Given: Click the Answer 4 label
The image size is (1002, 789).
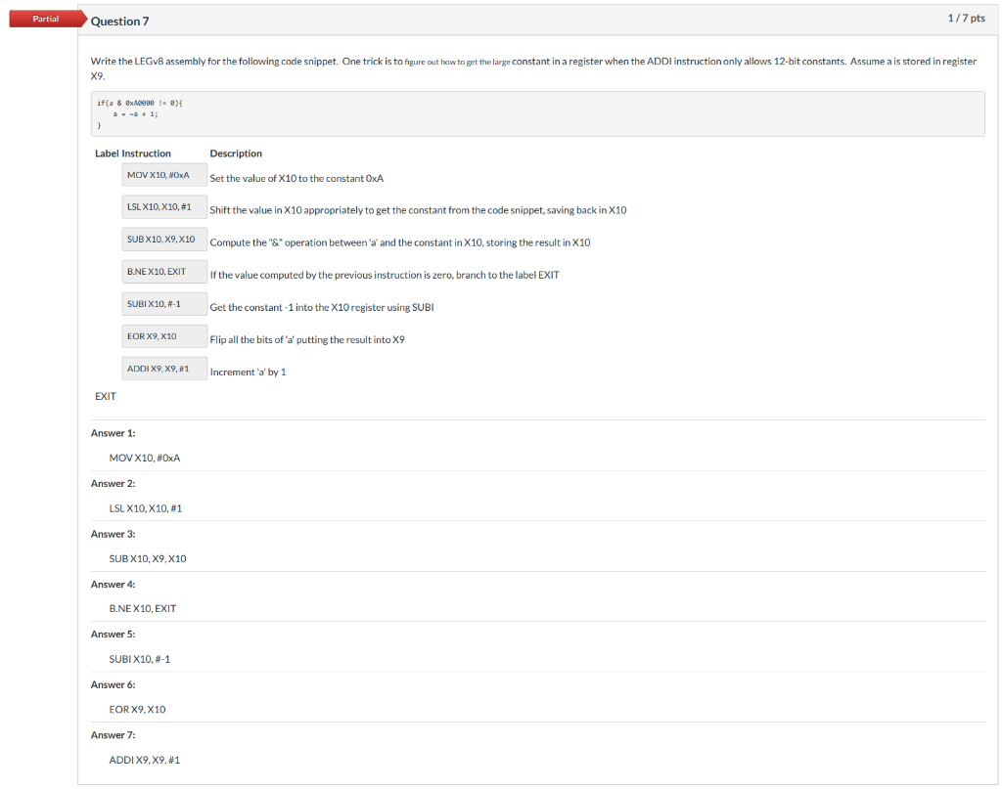Looking at the screenshot, I should click(114, 584).
